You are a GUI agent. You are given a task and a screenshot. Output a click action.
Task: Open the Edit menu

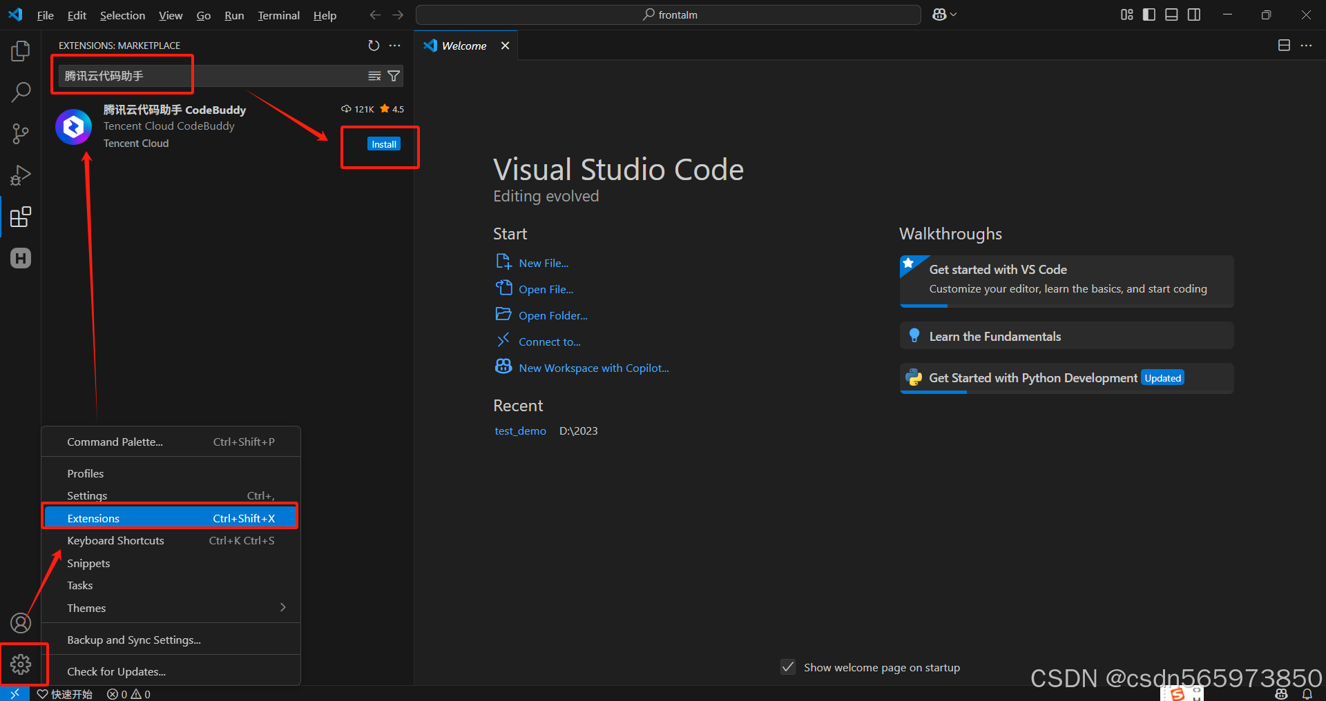[77, 15]
